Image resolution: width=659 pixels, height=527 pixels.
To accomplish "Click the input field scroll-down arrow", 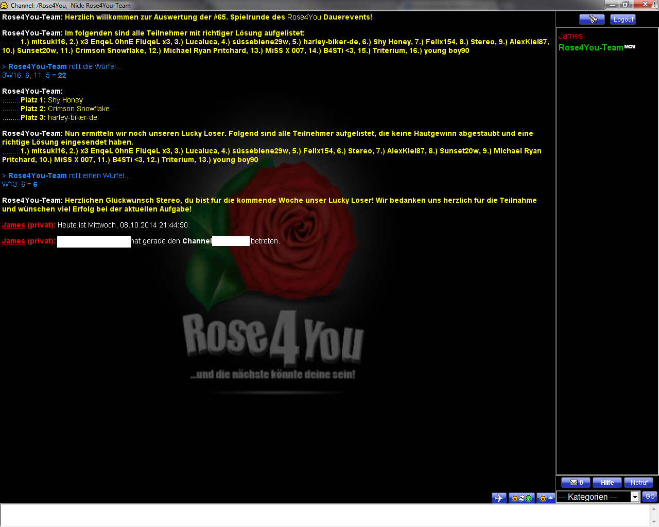I will [x=654, y=522].
